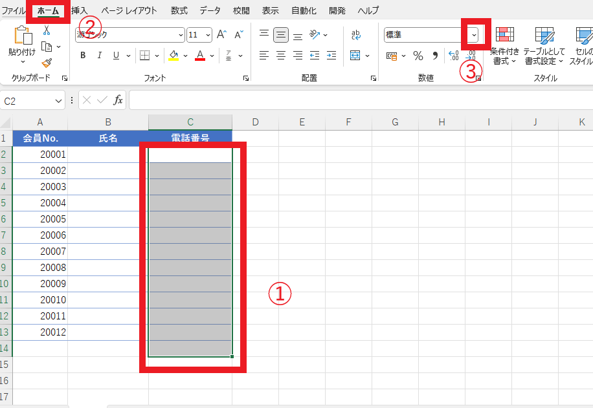Switch to ページ レイアウト tab
The height and width of the screenshot is (408, 593).
[x=129, y=10]
